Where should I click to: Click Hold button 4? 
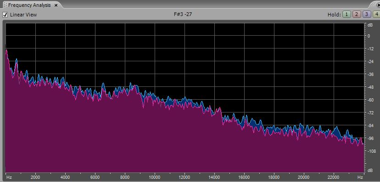tap(377, 15)
